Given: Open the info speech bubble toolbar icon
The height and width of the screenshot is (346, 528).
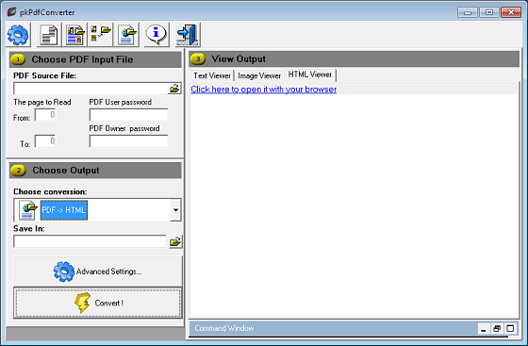Looking at the screenshot, I should click(x=156, y=35).
